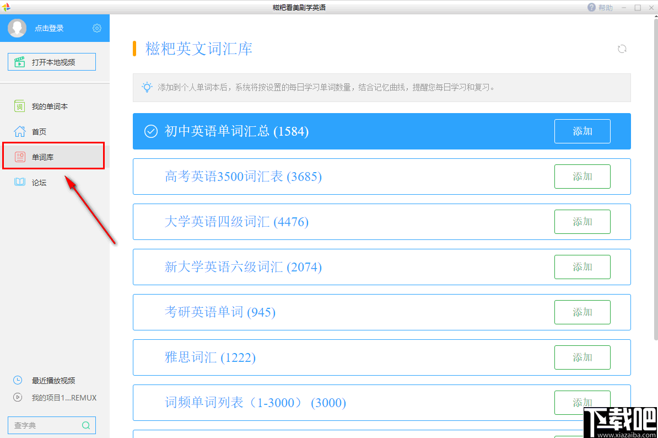Click the magnifier icon in the 查字典 box
The image size is (658, 438).
[86, 425]
